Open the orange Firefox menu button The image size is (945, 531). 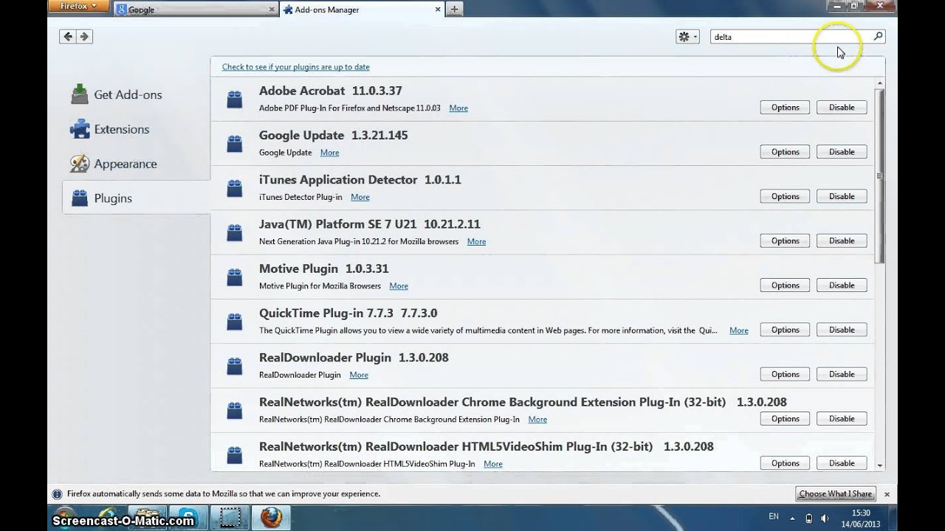coord(78,6)
